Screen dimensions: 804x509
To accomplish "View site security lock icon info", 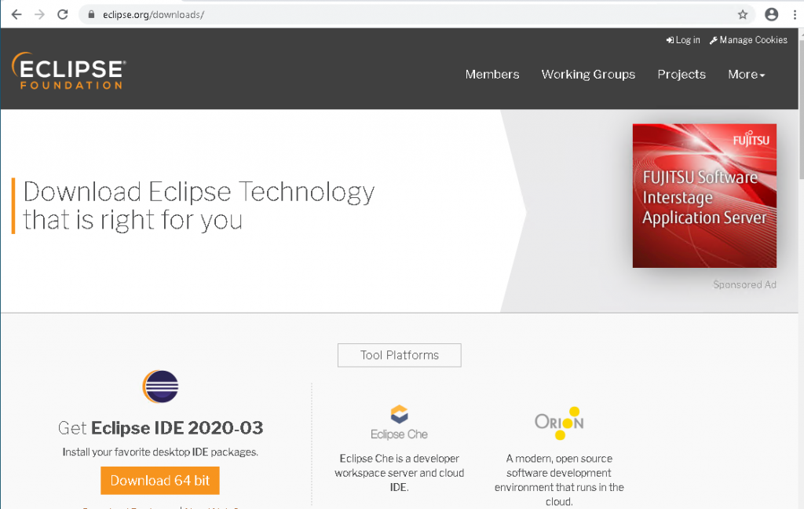I will coord(91,14).
